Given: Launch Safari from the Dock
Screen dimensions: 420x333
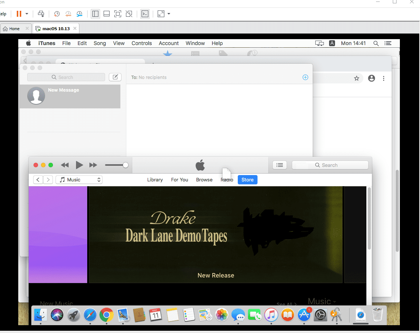Looking at the screenshot, I should coord(90,315).
